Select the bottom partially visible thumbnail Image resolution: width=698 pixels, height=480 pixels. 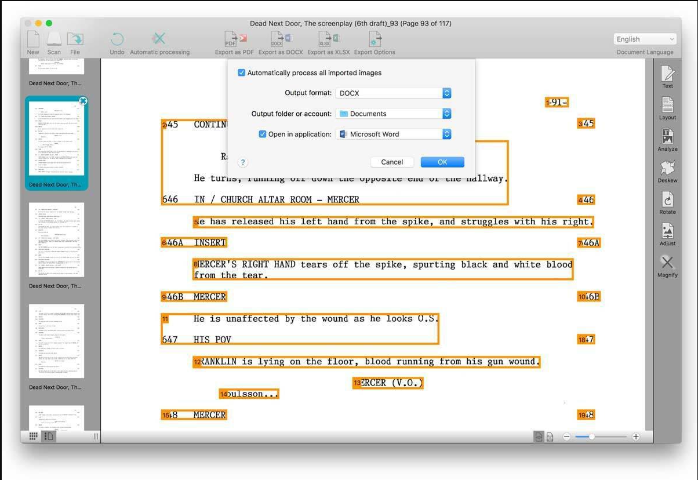click(56, 417)
